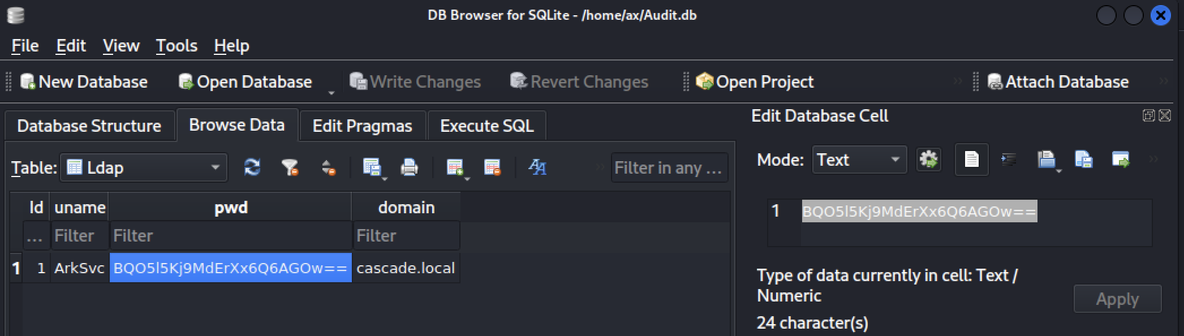Screen dimensions: 1184x336
Task: Select the cascade.local domain cell
Action: (406, 268)
